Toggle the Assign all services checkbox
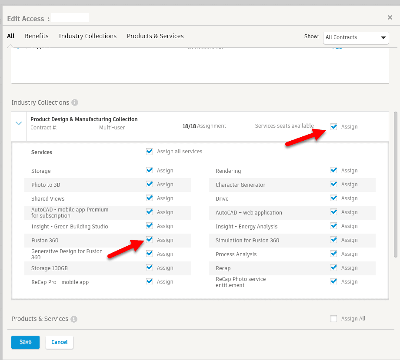Viewport: 400px width, 360px height. pos(150,151)
